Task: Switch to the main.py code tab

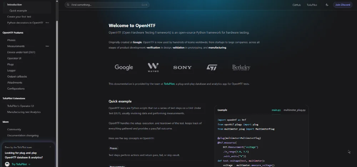Action: coord(276,110)
